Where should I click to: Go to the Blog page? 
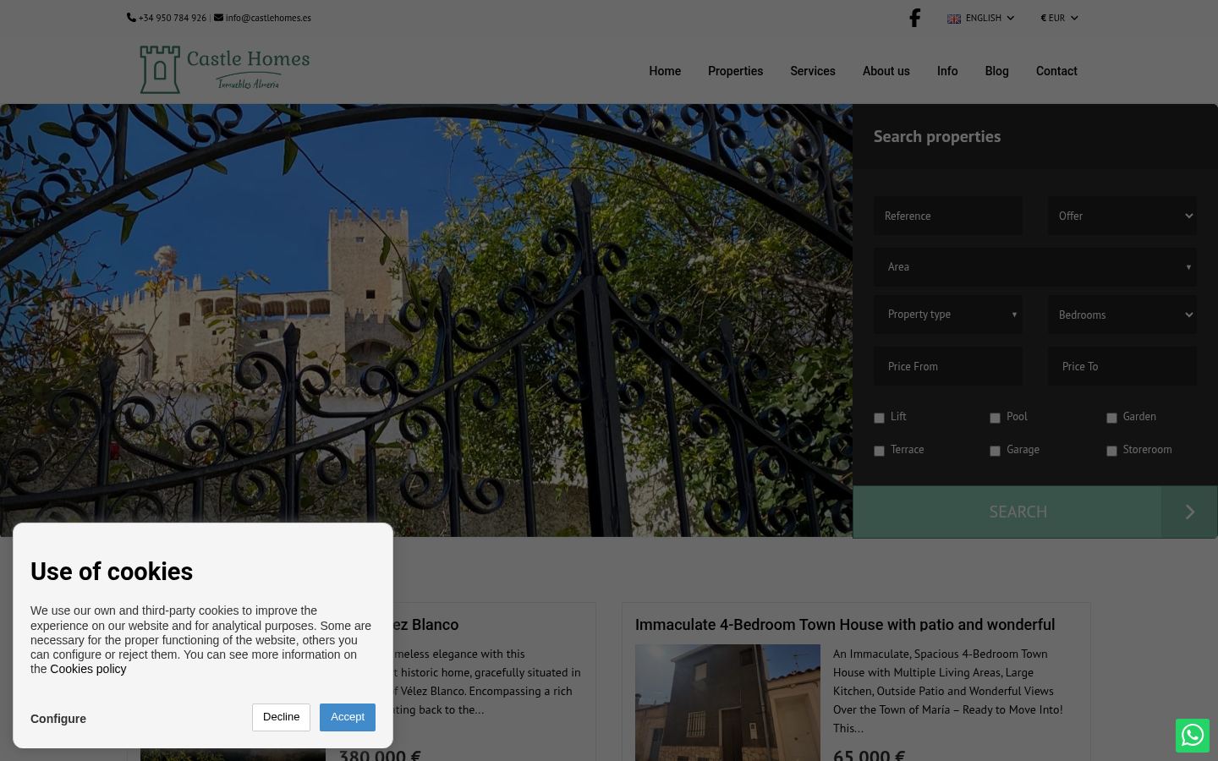pos(996,71)
